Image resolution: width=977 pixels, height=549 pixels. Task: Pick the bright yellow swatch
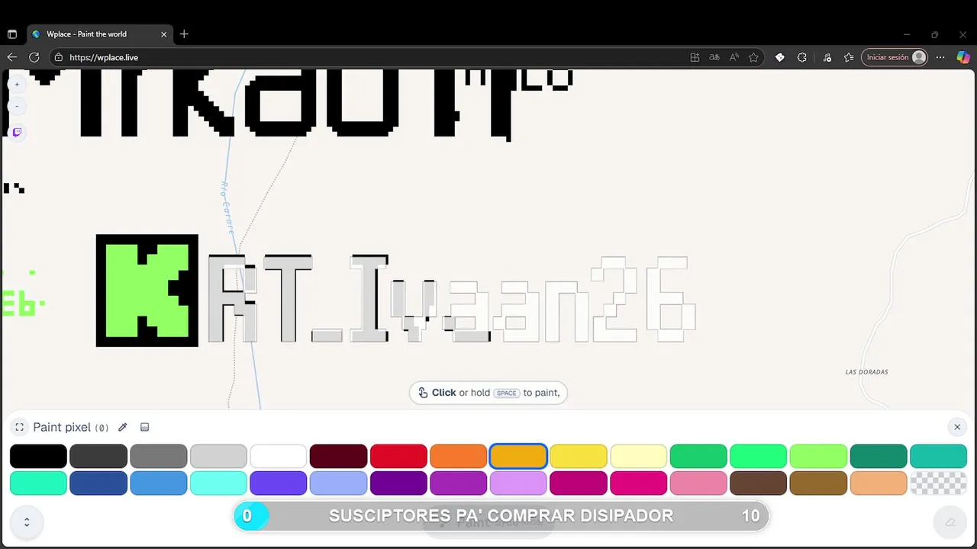(579, 456)
